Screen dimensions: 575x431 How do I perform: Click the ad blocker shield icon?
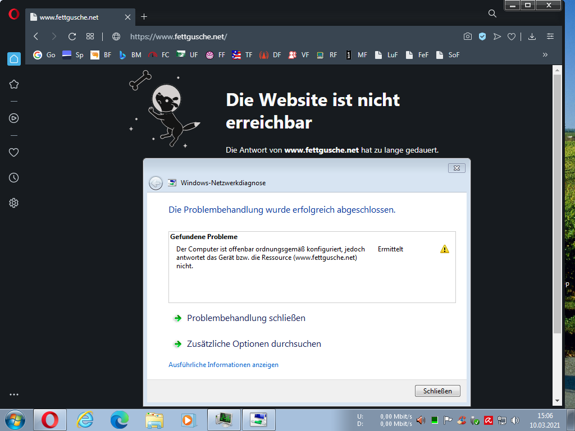click(482, 36)
